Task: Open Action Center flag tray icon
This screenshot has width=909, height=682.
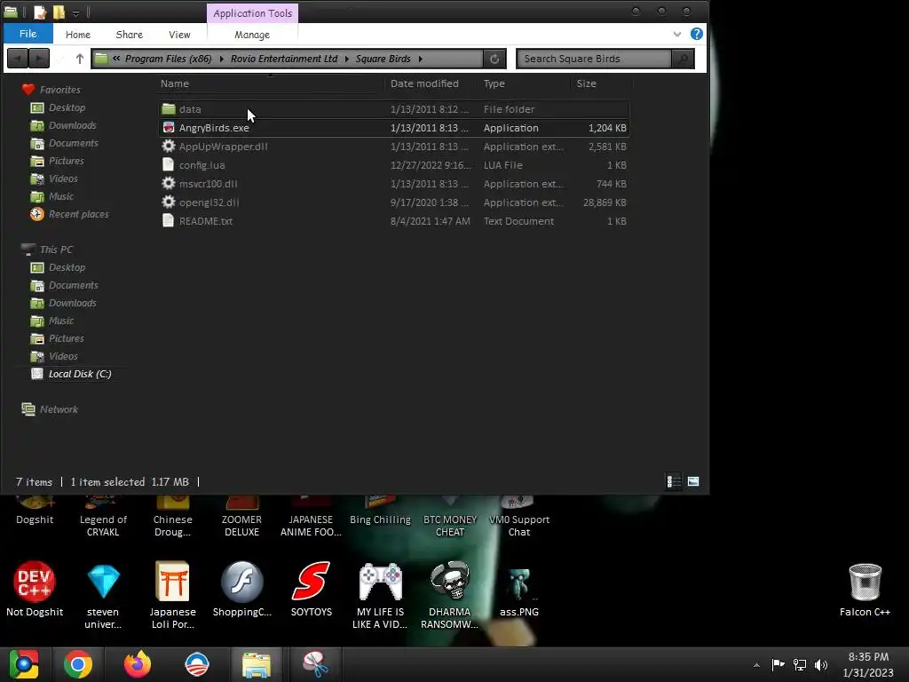Action: 778,664
